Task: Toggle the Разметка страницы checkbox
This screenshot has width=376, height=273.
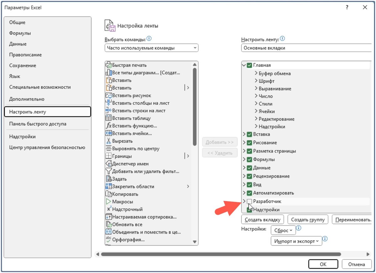Action: (249, 151)
